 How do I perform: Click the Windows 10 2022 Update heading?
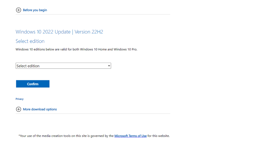(59, 32)
